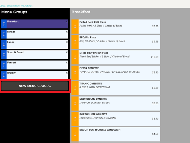
Task: Click the blue reorder handle for Breakfast group
Action: click(4, 24)
